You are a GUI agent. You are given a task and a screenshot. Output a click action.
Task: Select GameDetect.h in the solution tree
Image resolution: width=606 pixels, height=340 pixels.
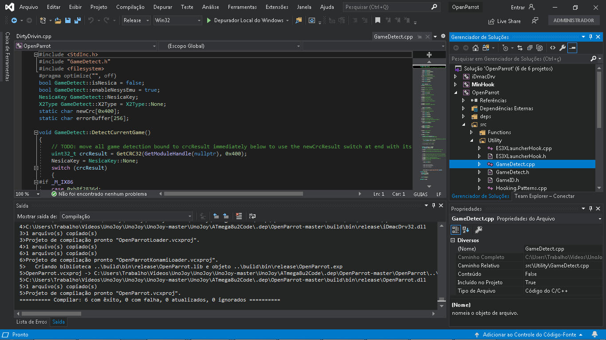(x=512, y=172)
